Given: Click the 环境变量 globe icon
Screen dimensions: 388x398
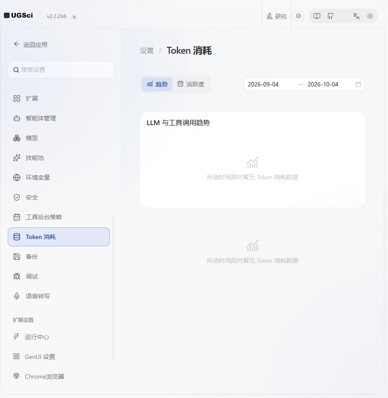Looking at the screenshot, I should pos(17,178).
